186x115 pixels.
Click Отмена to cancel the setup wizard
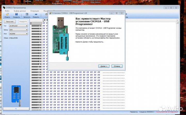coord(117,66)
